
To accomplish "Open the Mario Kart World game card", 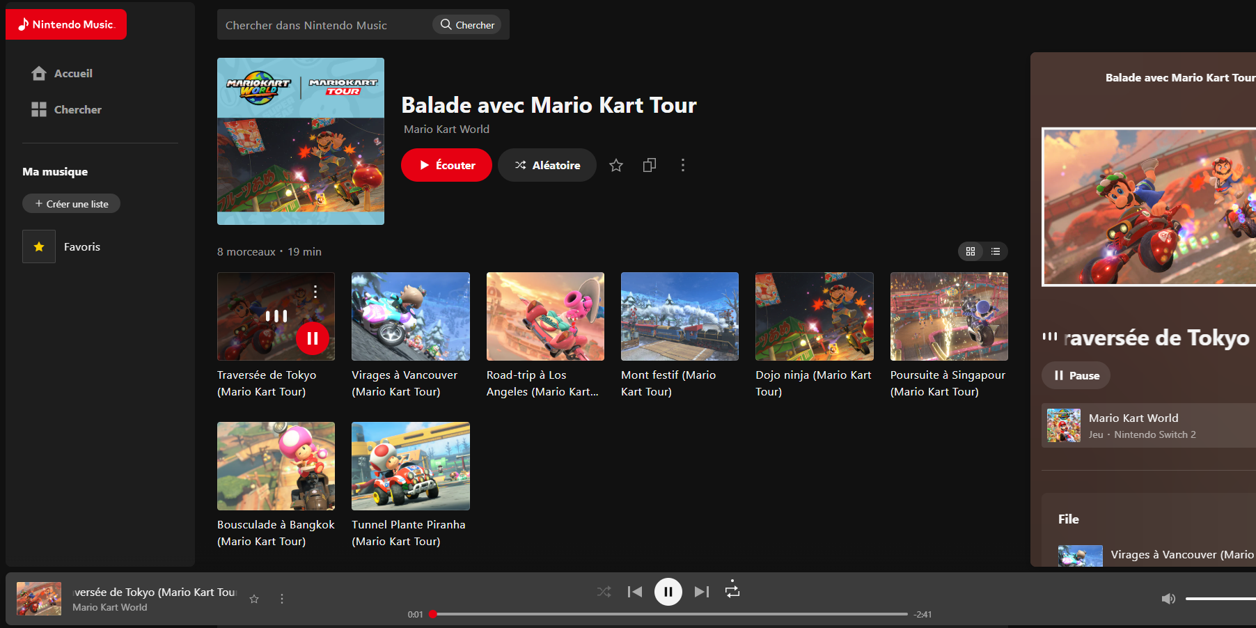I will 1149,425.
